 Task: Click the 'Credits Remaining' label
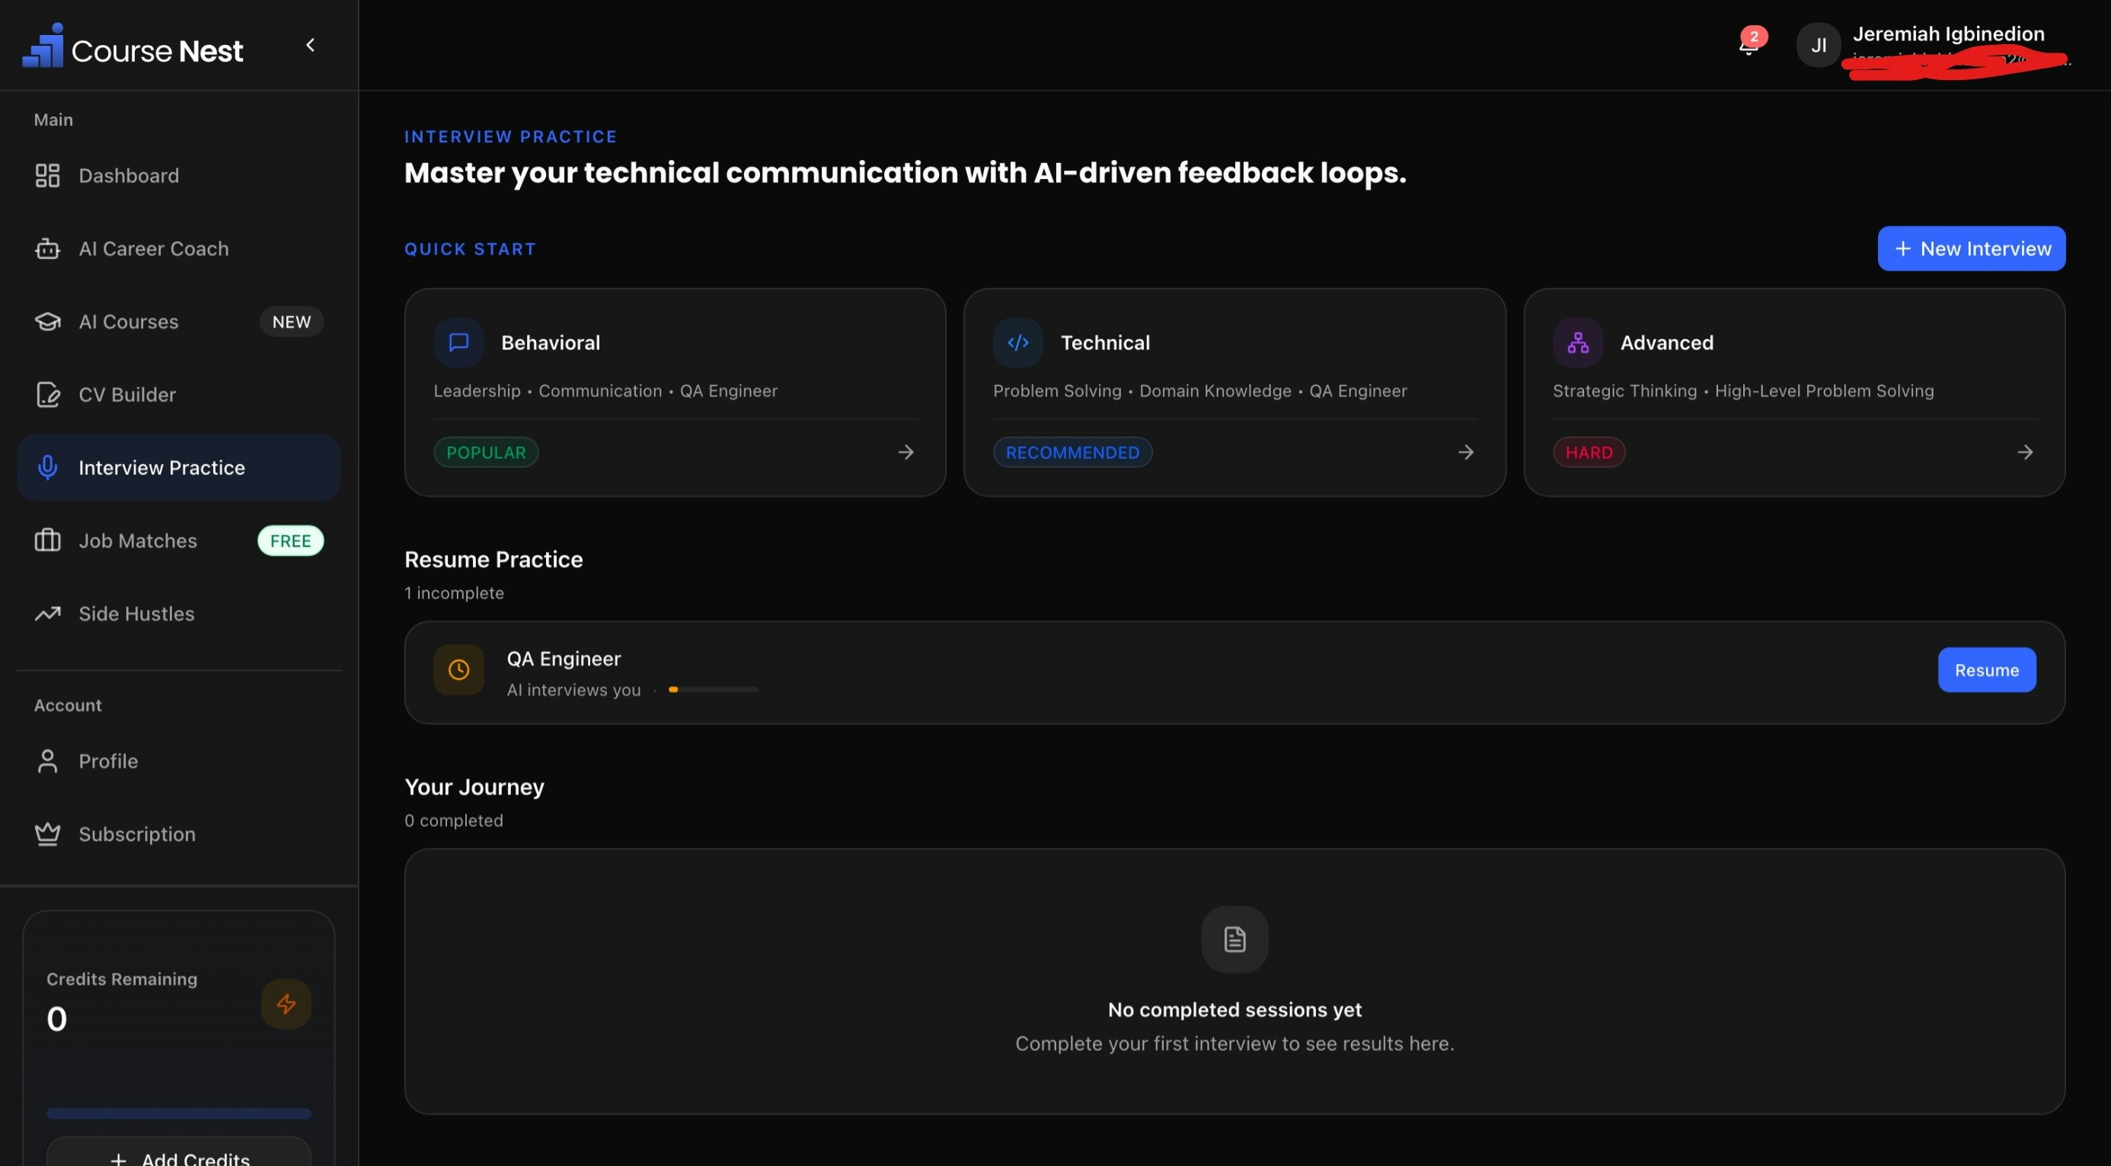(122, 979)
